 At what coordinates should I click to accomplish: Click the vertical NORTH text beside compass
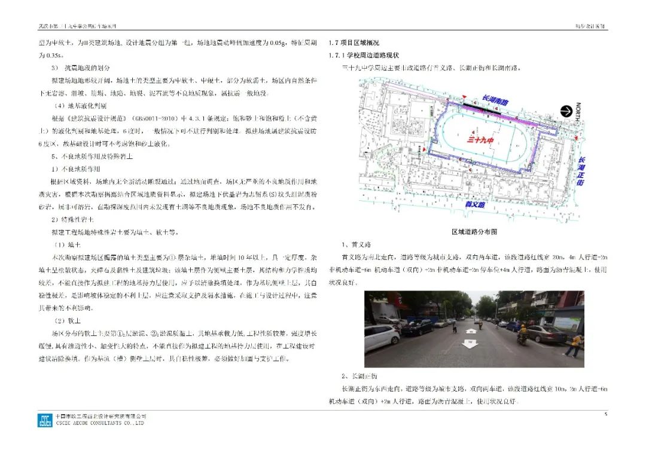[x=578, y=112]
